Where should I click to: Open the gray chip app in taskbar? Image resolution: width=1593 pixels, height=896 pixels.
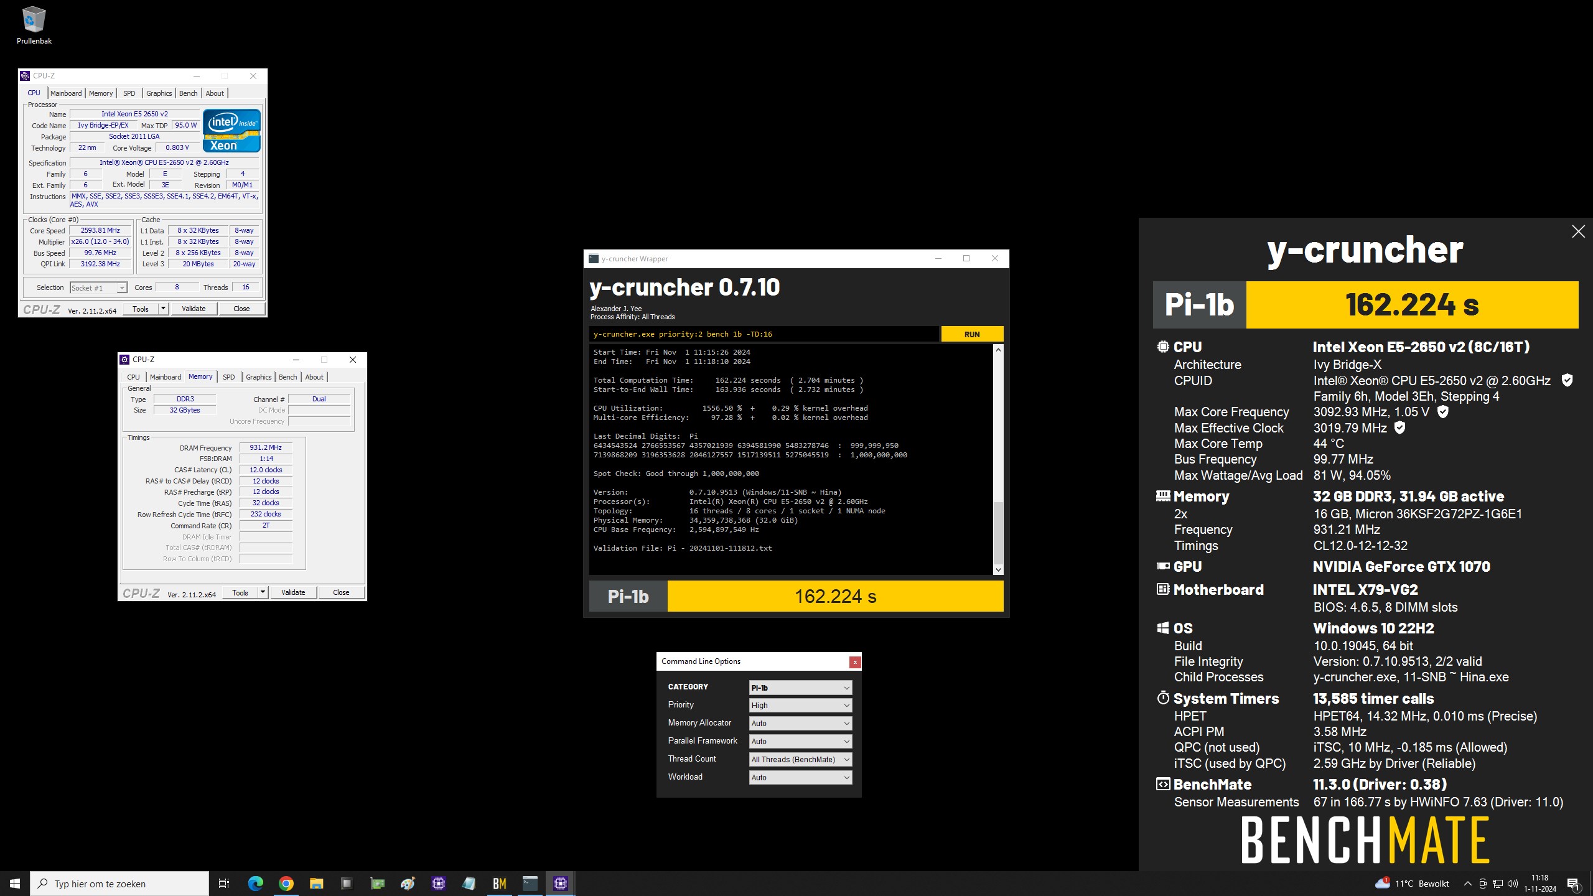pyautogui.click(x=347, y=884)
